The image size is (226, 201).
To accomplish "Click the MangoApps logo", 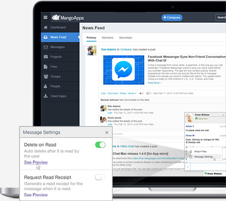I will click(x=68, y=17).
